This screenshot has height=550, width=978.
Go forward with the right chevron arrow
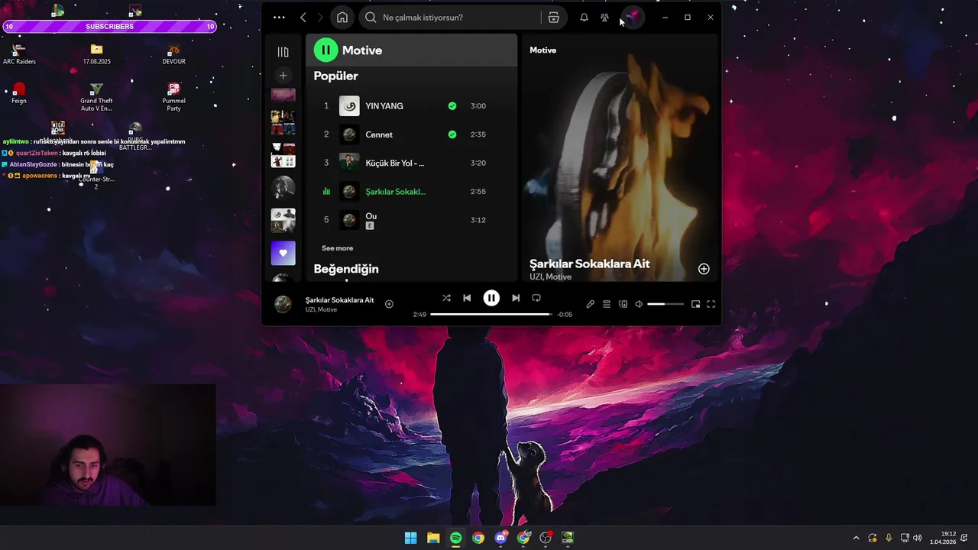tap(320, 18)
